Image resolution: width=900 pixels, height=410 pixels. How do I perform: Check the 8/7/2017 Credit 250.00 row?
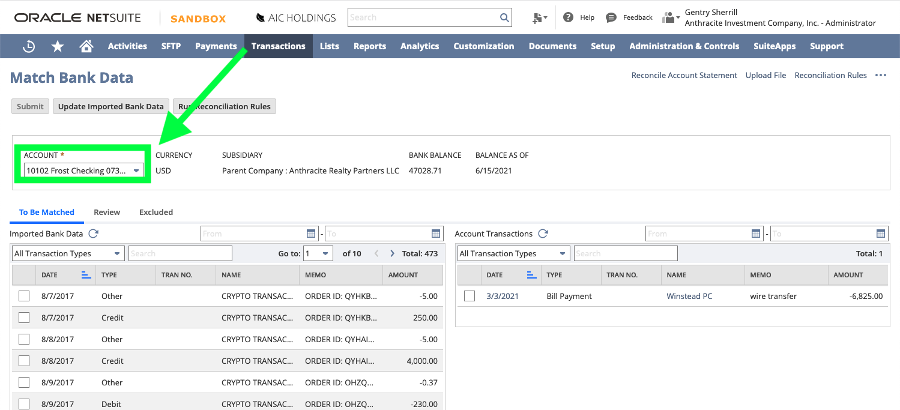[24, 318]
